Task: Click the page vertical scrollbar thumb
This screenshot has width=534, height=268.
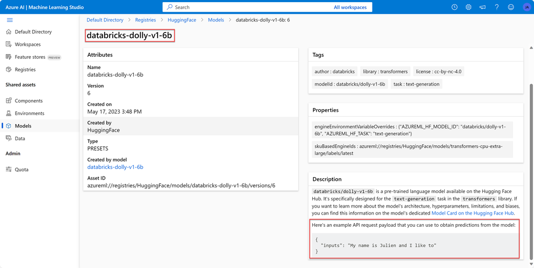Action: point(531,171)
